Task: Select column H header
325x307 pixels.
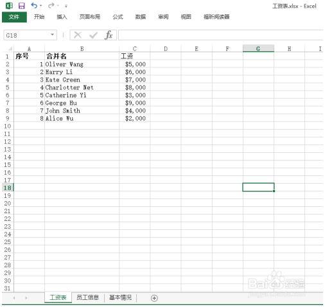Action: pos(289,49)
